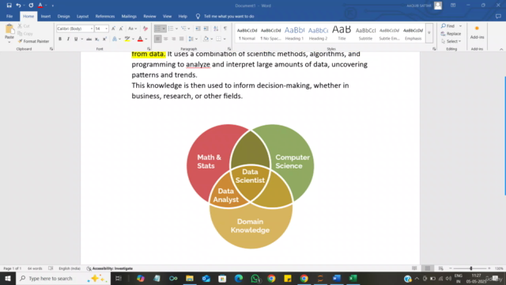Open the font color dropdown arrow
The height and width of the screenshot is (285, 506).
coord(146,39)
